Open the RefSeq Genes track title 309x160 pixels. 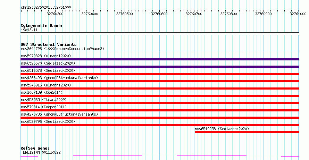35,149
